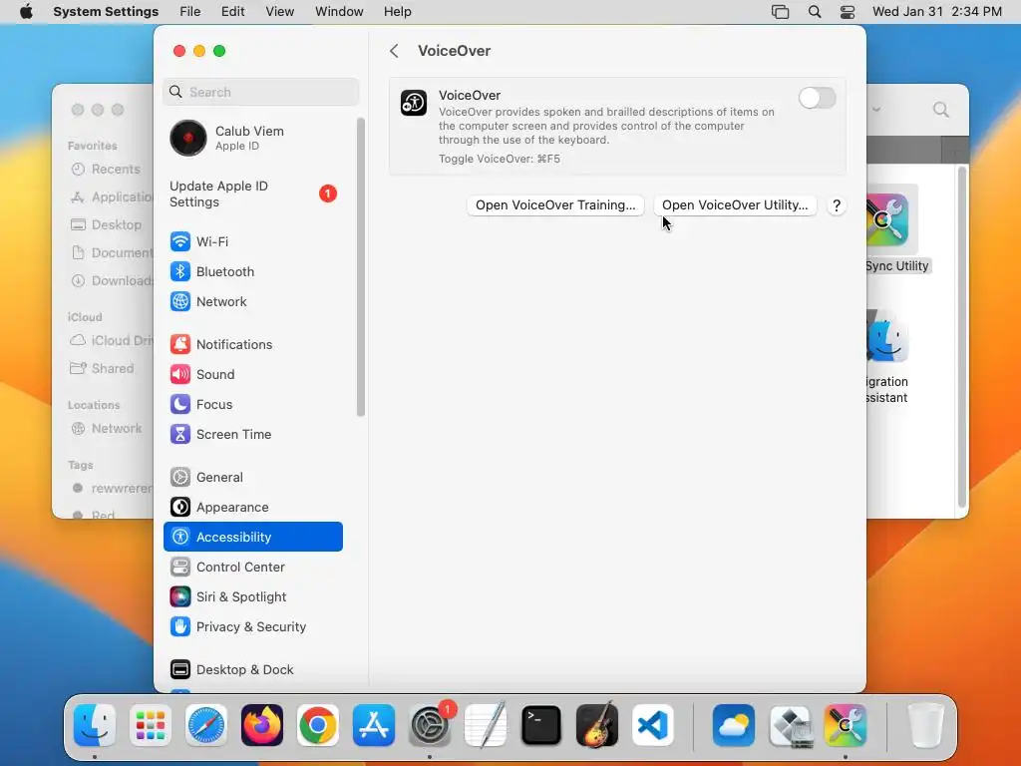Select the Bluetooth icon in sidebar
This screenshot has height=766, width=1021.
(x=180, y=271)
